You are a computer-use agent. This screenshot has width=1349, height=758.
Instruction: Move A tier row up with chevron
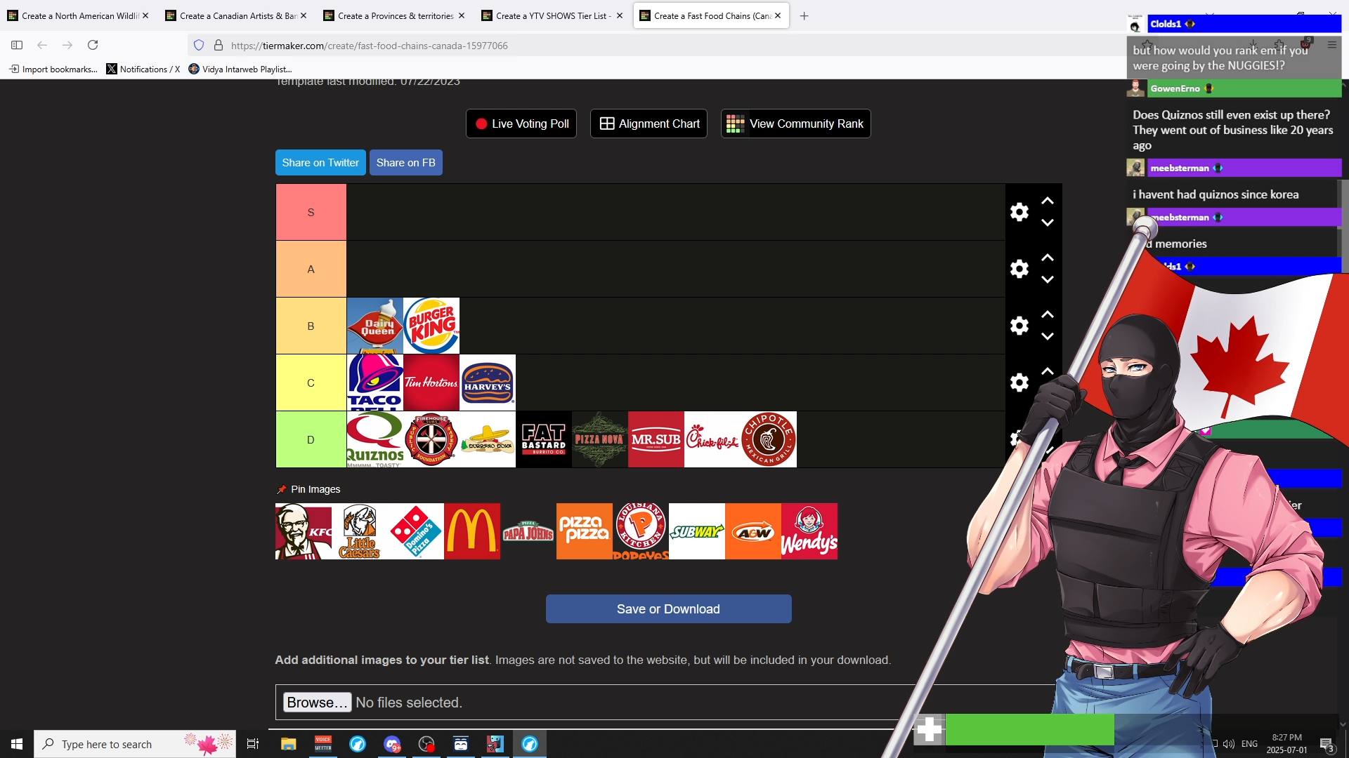(1047, 258)
